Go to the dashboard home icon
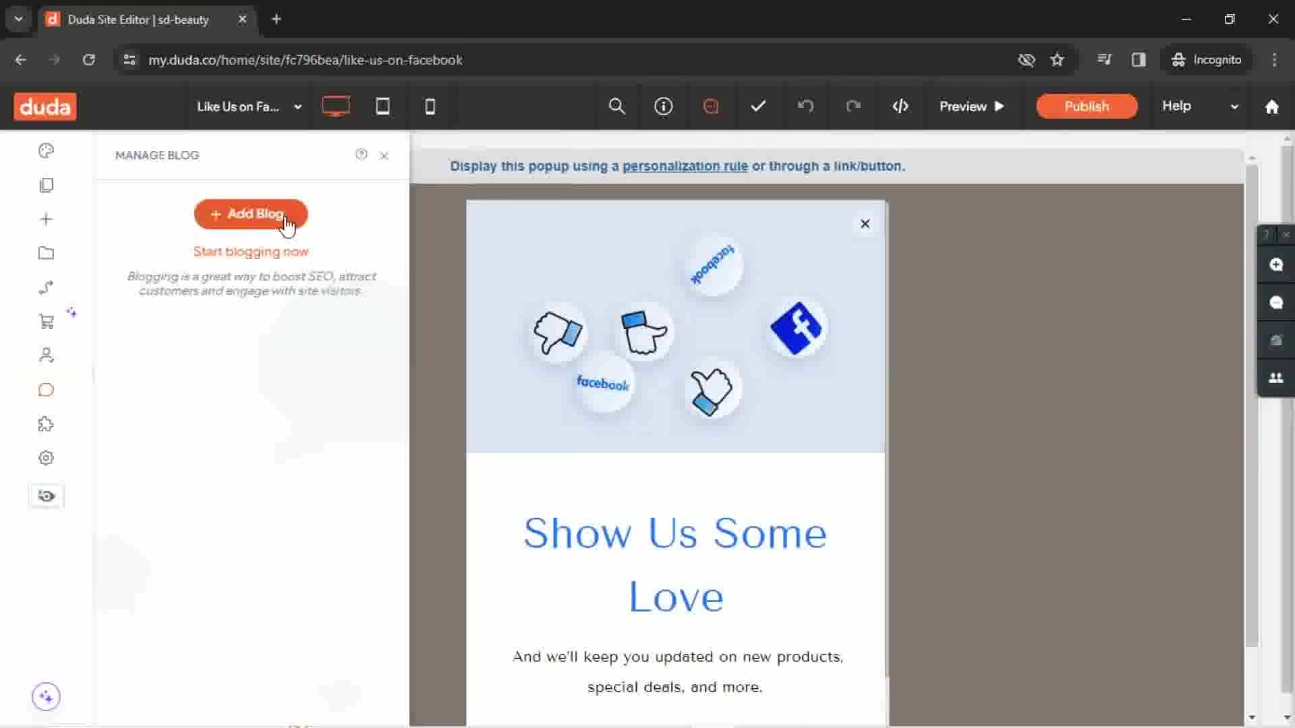 tap(1272, 107)
